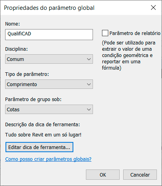The width and height of the screenshot is (162, 186).
Task: Click the Disciplina: label
Action: (16, 49)
